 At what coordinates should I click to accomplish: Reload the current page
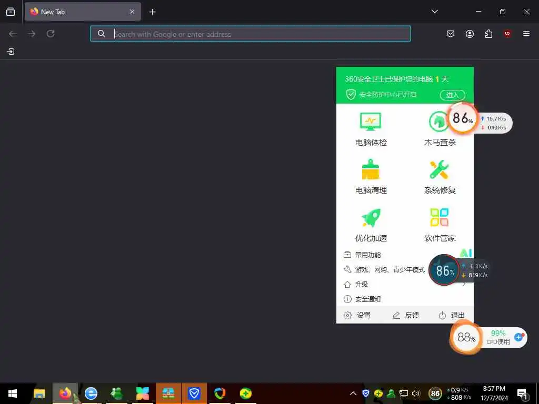[51, 34]
